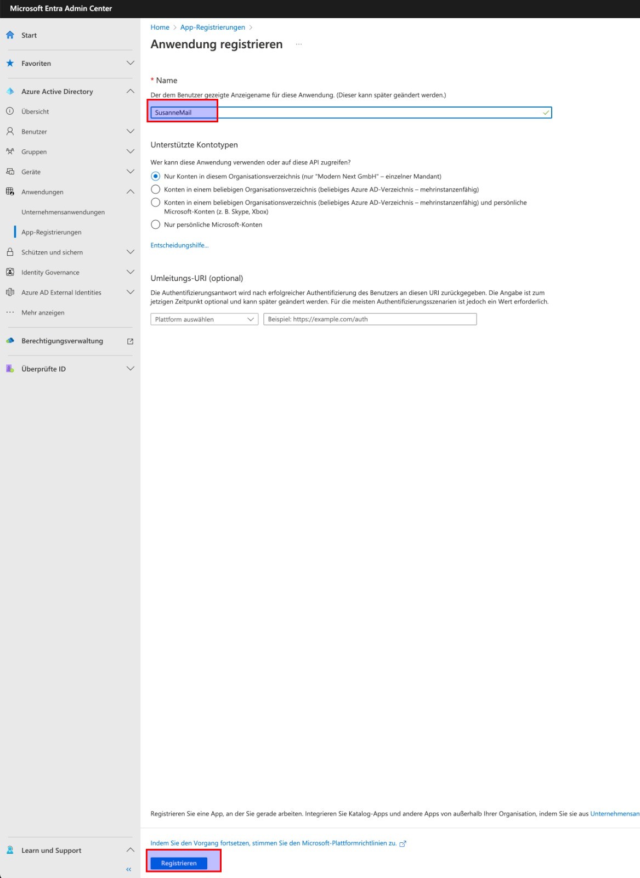
Task: Expand the Überprüfte ID section
Action: 130,369
